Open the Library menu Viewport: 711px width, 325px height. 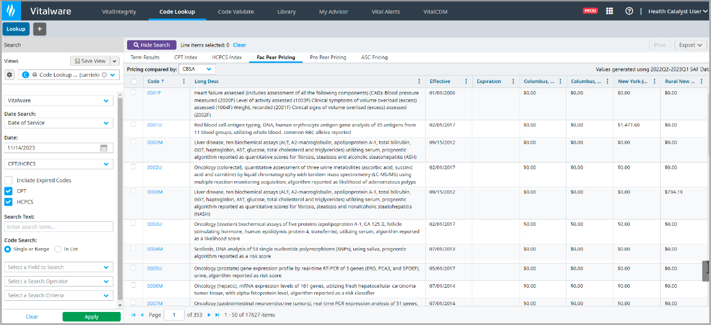pyautogui.click(x=286, y=12)
